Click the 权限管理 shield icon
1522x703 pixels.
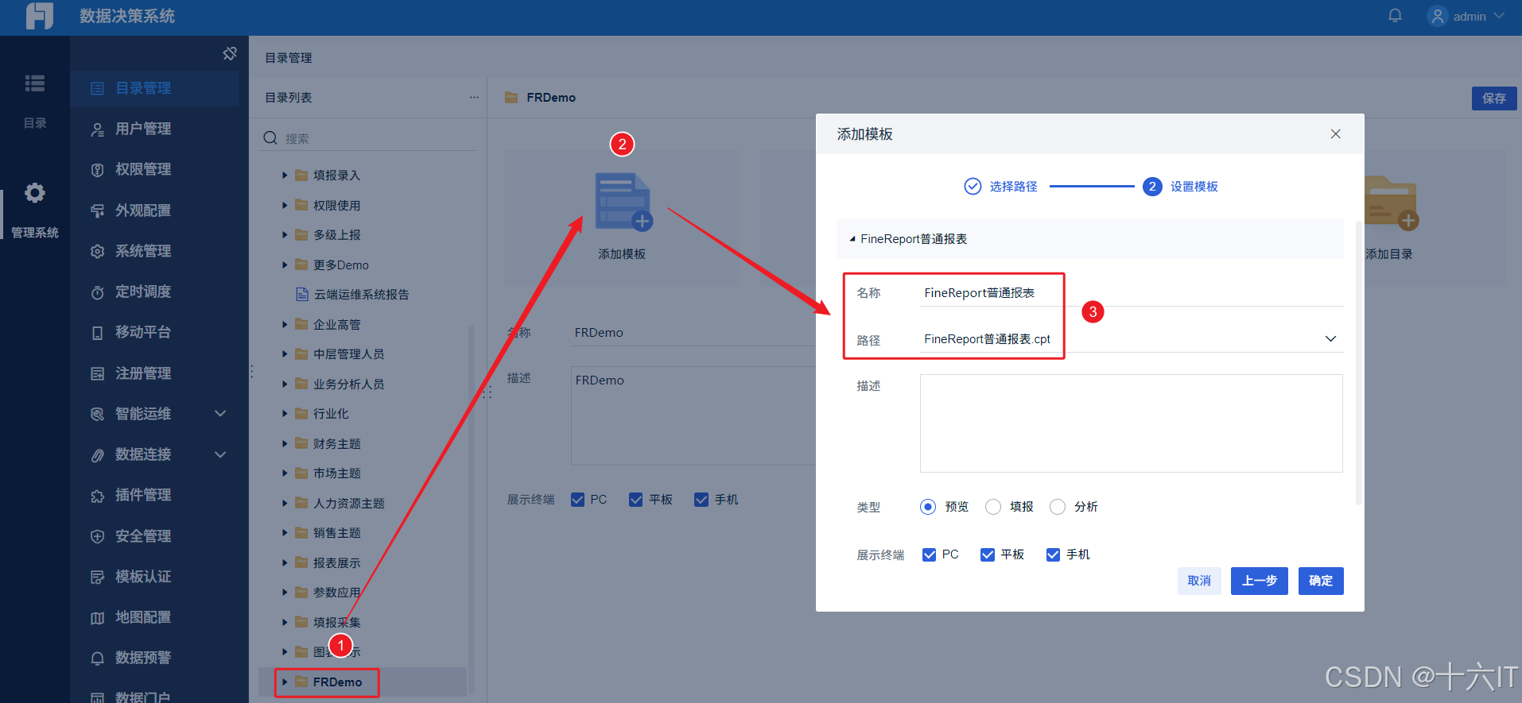97,169
